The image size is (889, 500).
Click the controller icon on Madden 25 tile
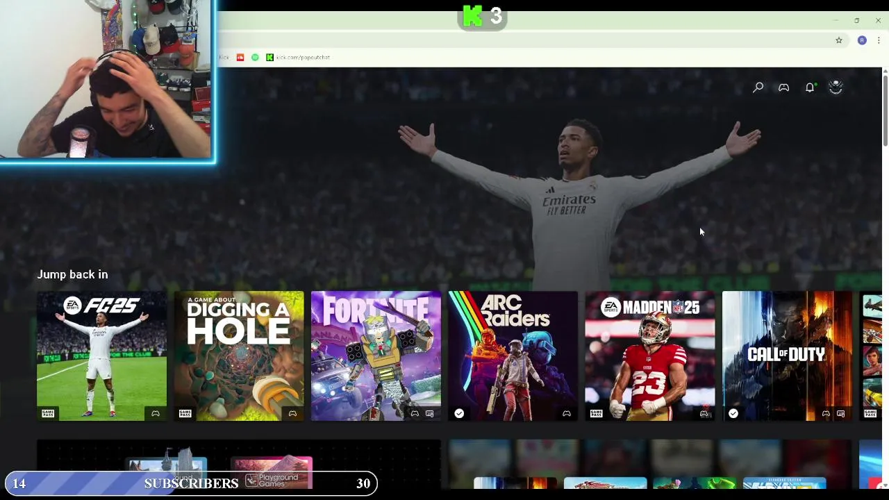[x=704, y=414]
